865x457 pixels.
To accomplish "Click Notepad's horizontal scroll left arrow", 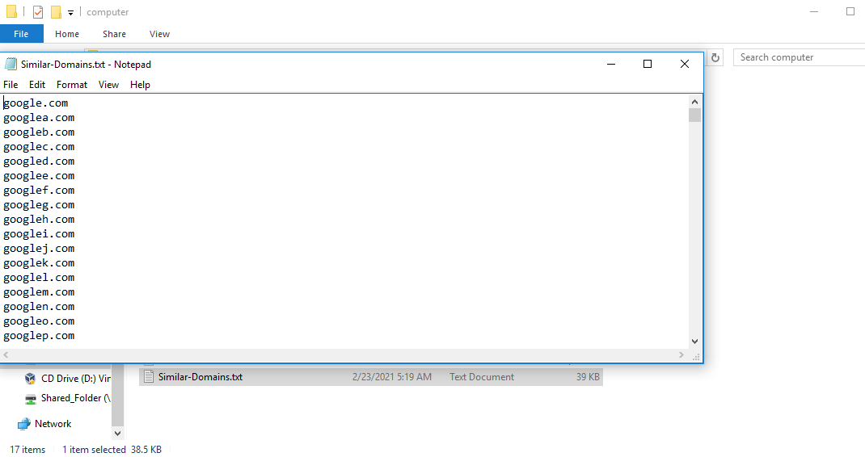I will pos(6,355).
